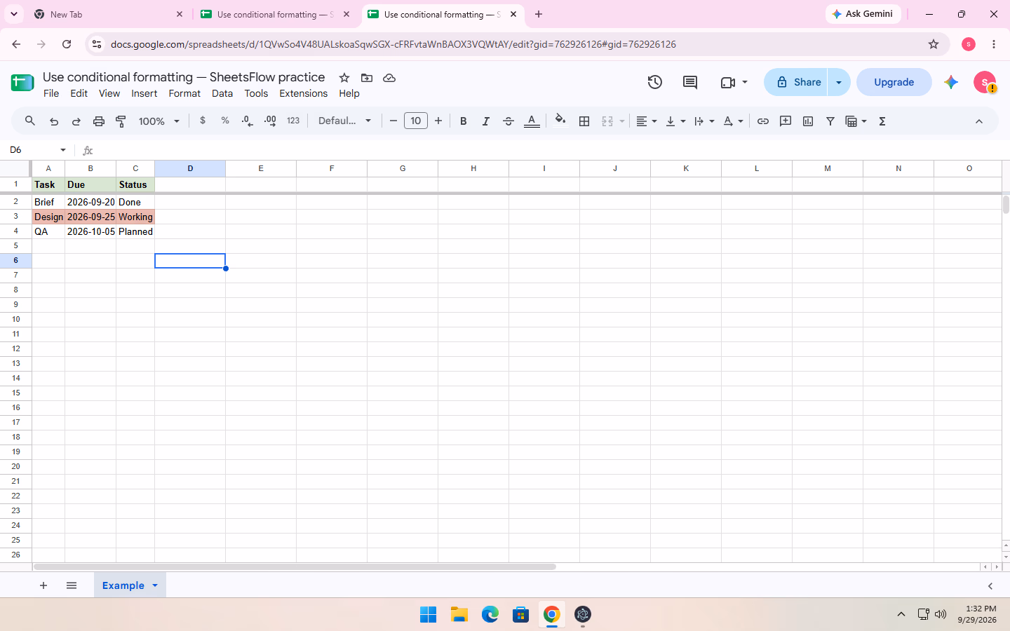The width and height of the screenshot is (1010, 631).
Task: Open the font family dropdown
Action: [x=344, y=121]
